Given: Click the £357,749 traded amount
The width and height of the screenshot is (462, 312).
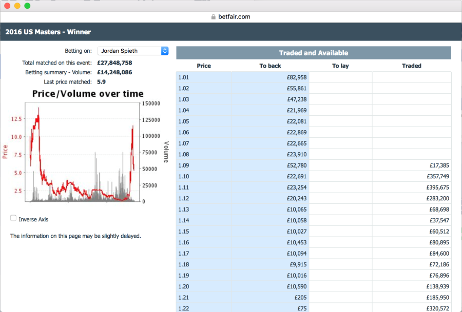Looking at the screenshot, I should pyautogui.click(x=438, y=176).
